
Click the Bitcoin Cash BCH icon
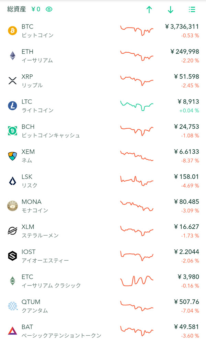[12, 131]
